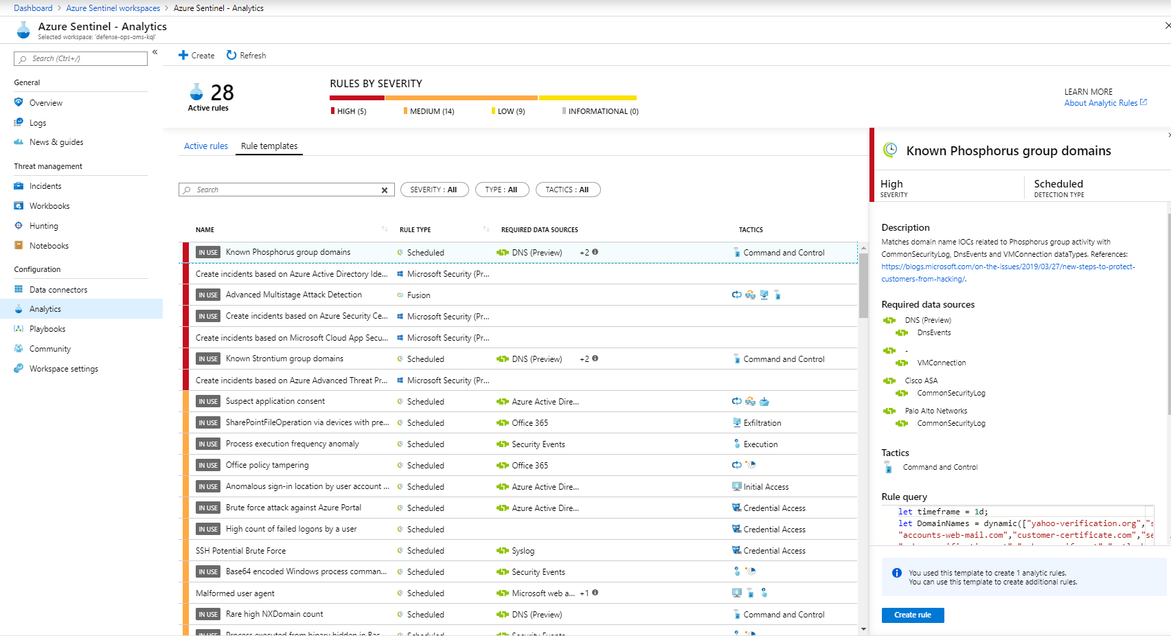Screen dimensions: 1171x636
Task: Select SharePointFileOperation via devices rule
Action: pos(520,422)
